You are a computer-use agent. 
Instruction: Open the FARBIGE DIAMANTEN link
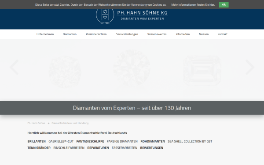click(x=122, y=141)
